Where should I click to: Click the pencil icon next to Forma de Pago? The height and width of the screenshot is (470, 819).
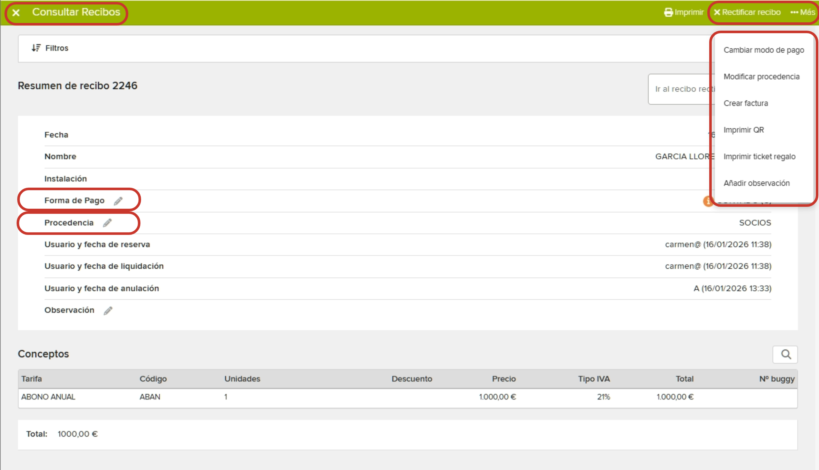tap(118, 201)
